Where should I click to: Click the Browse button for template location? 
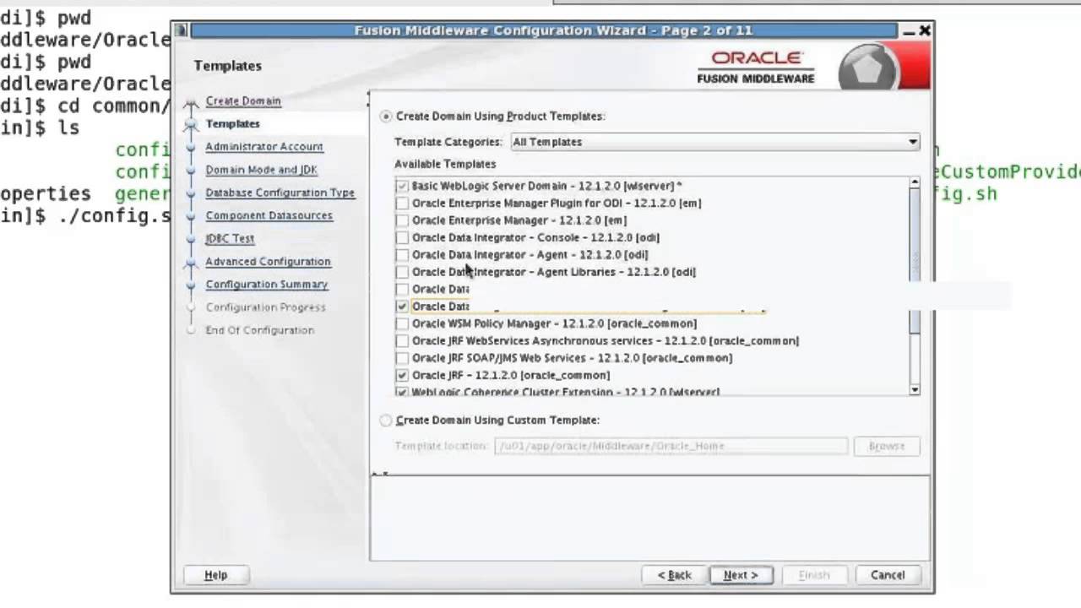pyautogui.click(x=887, y=446)
